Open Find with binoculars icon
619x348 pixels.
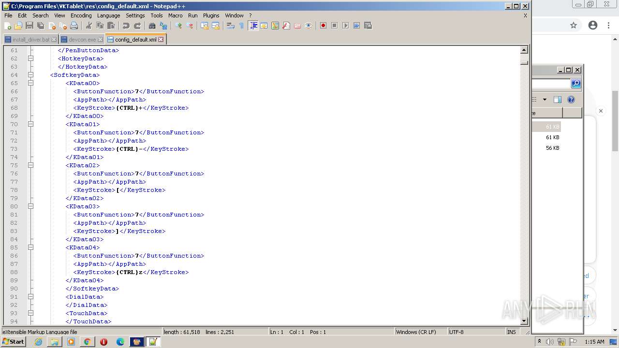[152, 26]
